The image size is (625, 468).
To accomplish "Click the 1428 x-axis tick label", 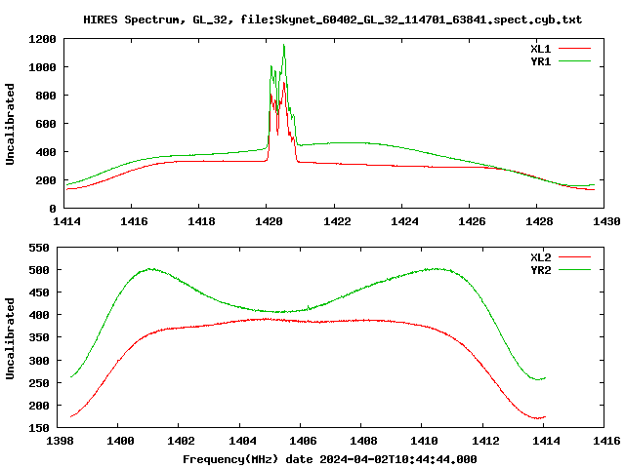I will pos(539,221).
